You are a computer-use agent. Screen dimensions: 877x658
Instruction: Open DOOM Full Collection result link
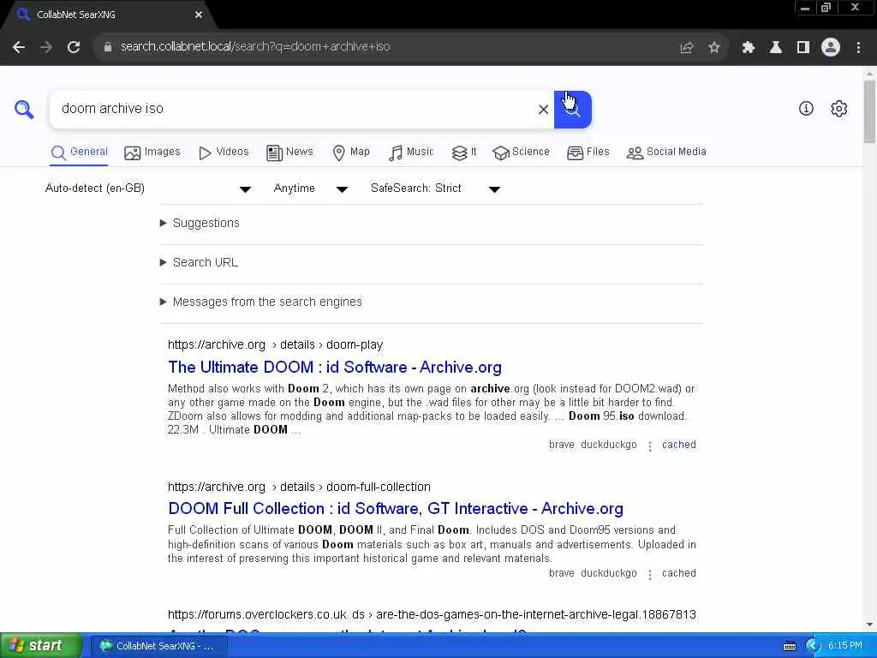click(x=396, y=509)
